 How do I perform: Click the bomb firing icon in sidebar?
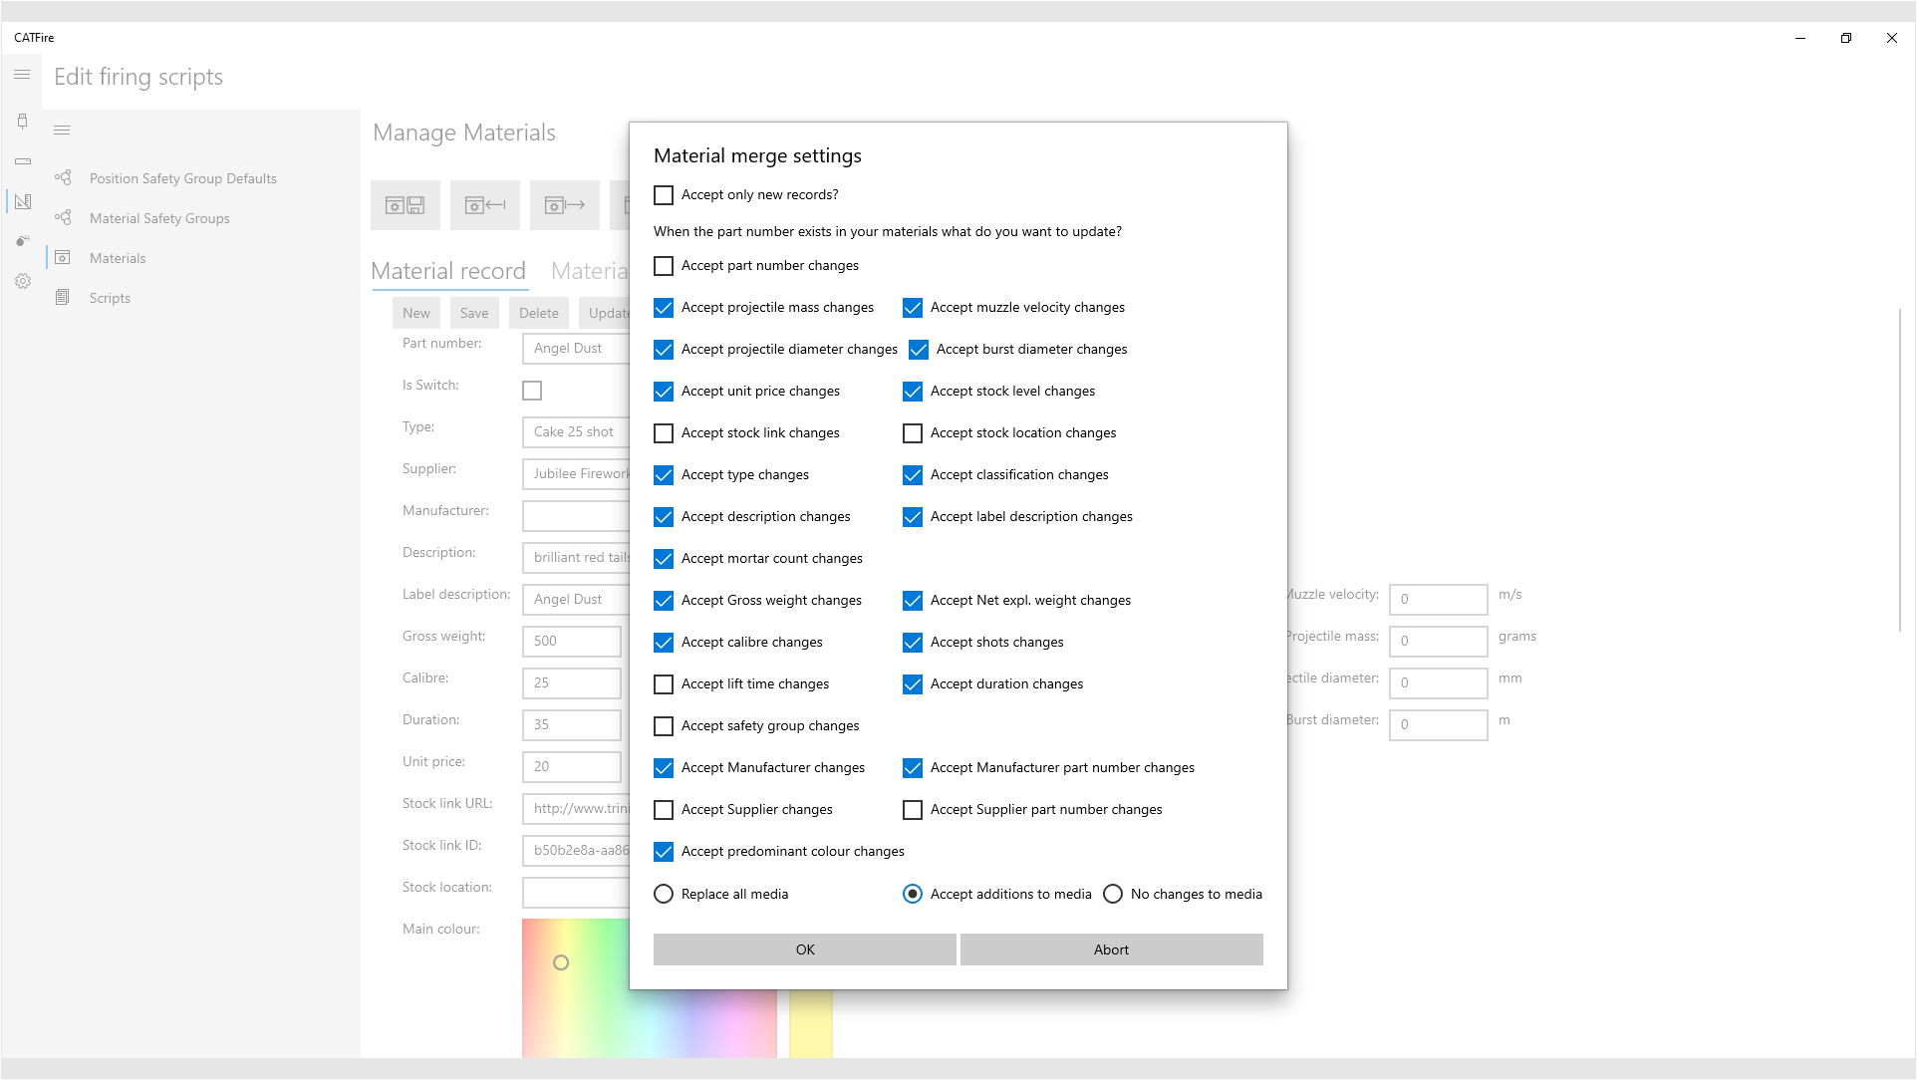point(22,241)
